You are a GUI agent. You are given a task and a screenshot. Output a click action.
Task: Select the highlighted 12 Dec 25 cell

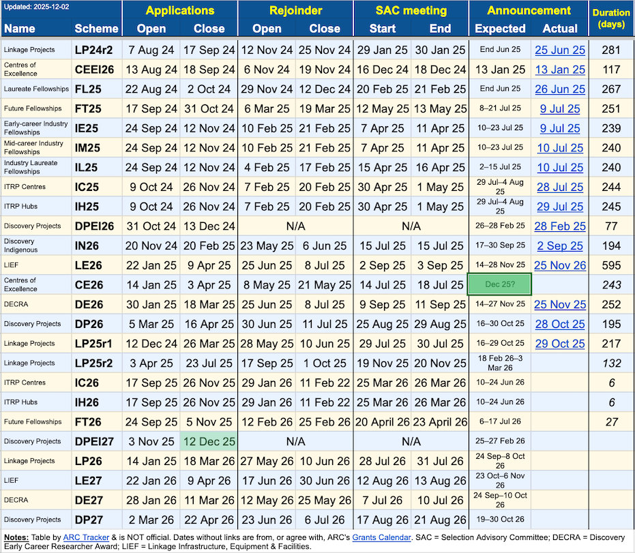pos(209,441)
